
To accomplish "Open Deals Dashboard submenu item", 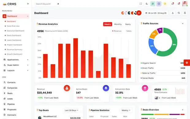I will click(14, 35).
